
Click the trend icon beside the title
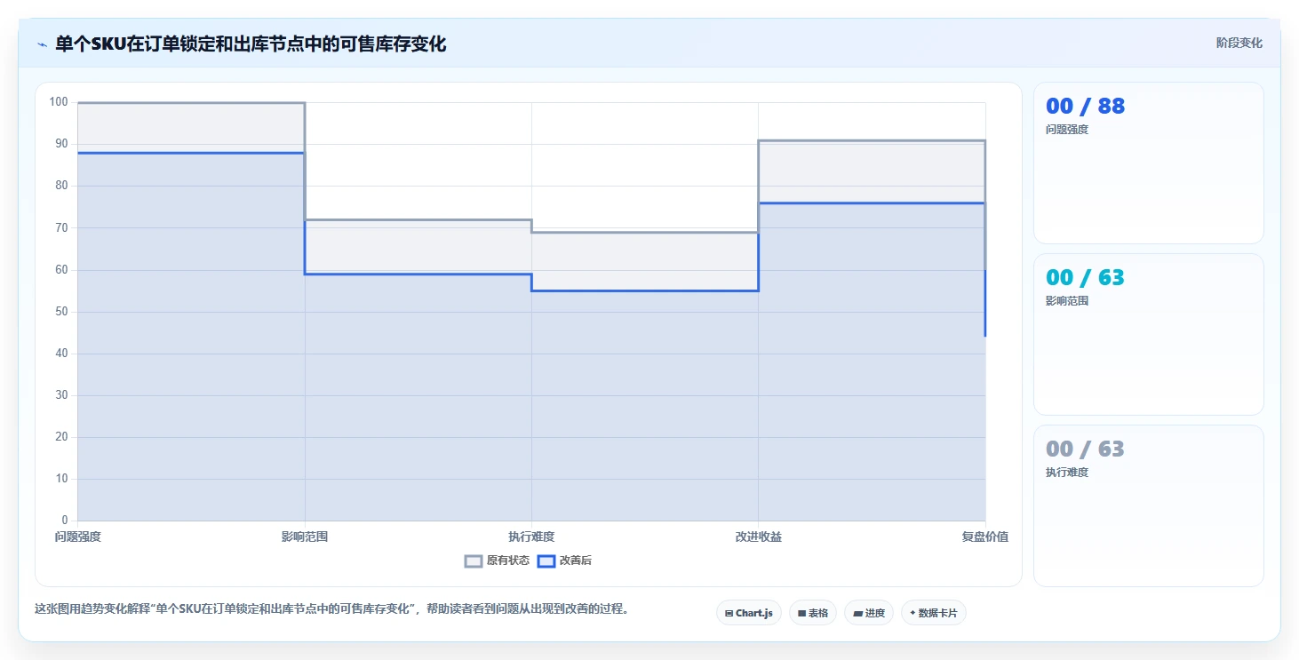coord(42,44)
